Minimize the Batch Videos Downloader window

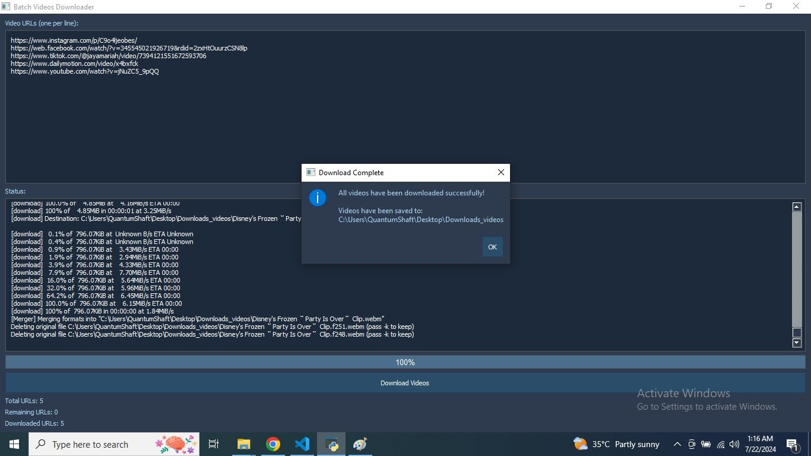point(742,7)
